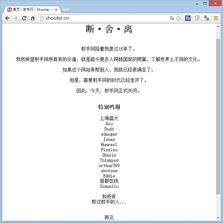The image size is (223, 223).
Task: Click the 特别鸣谢 heading text
Action: [109, 107]
